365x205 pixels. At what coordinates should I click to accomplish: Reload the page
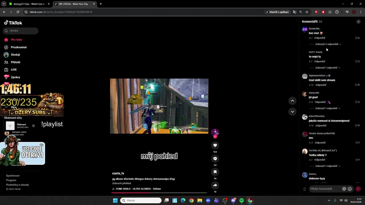(x=18, y=12)
